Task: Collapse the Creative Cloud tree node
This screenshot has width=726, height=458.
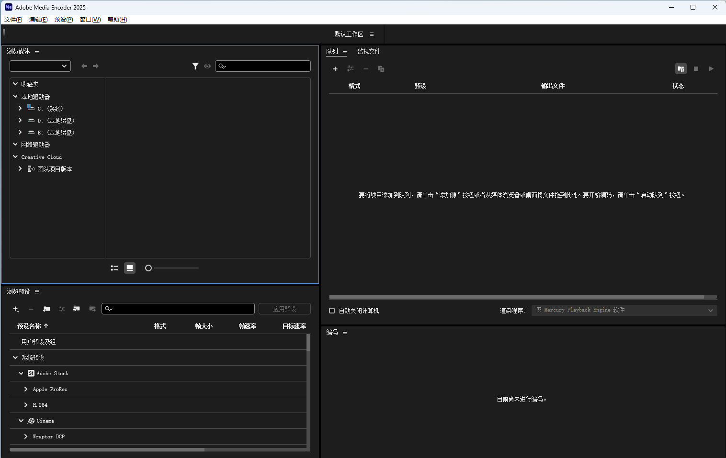Action: click(x=15, y=156)
